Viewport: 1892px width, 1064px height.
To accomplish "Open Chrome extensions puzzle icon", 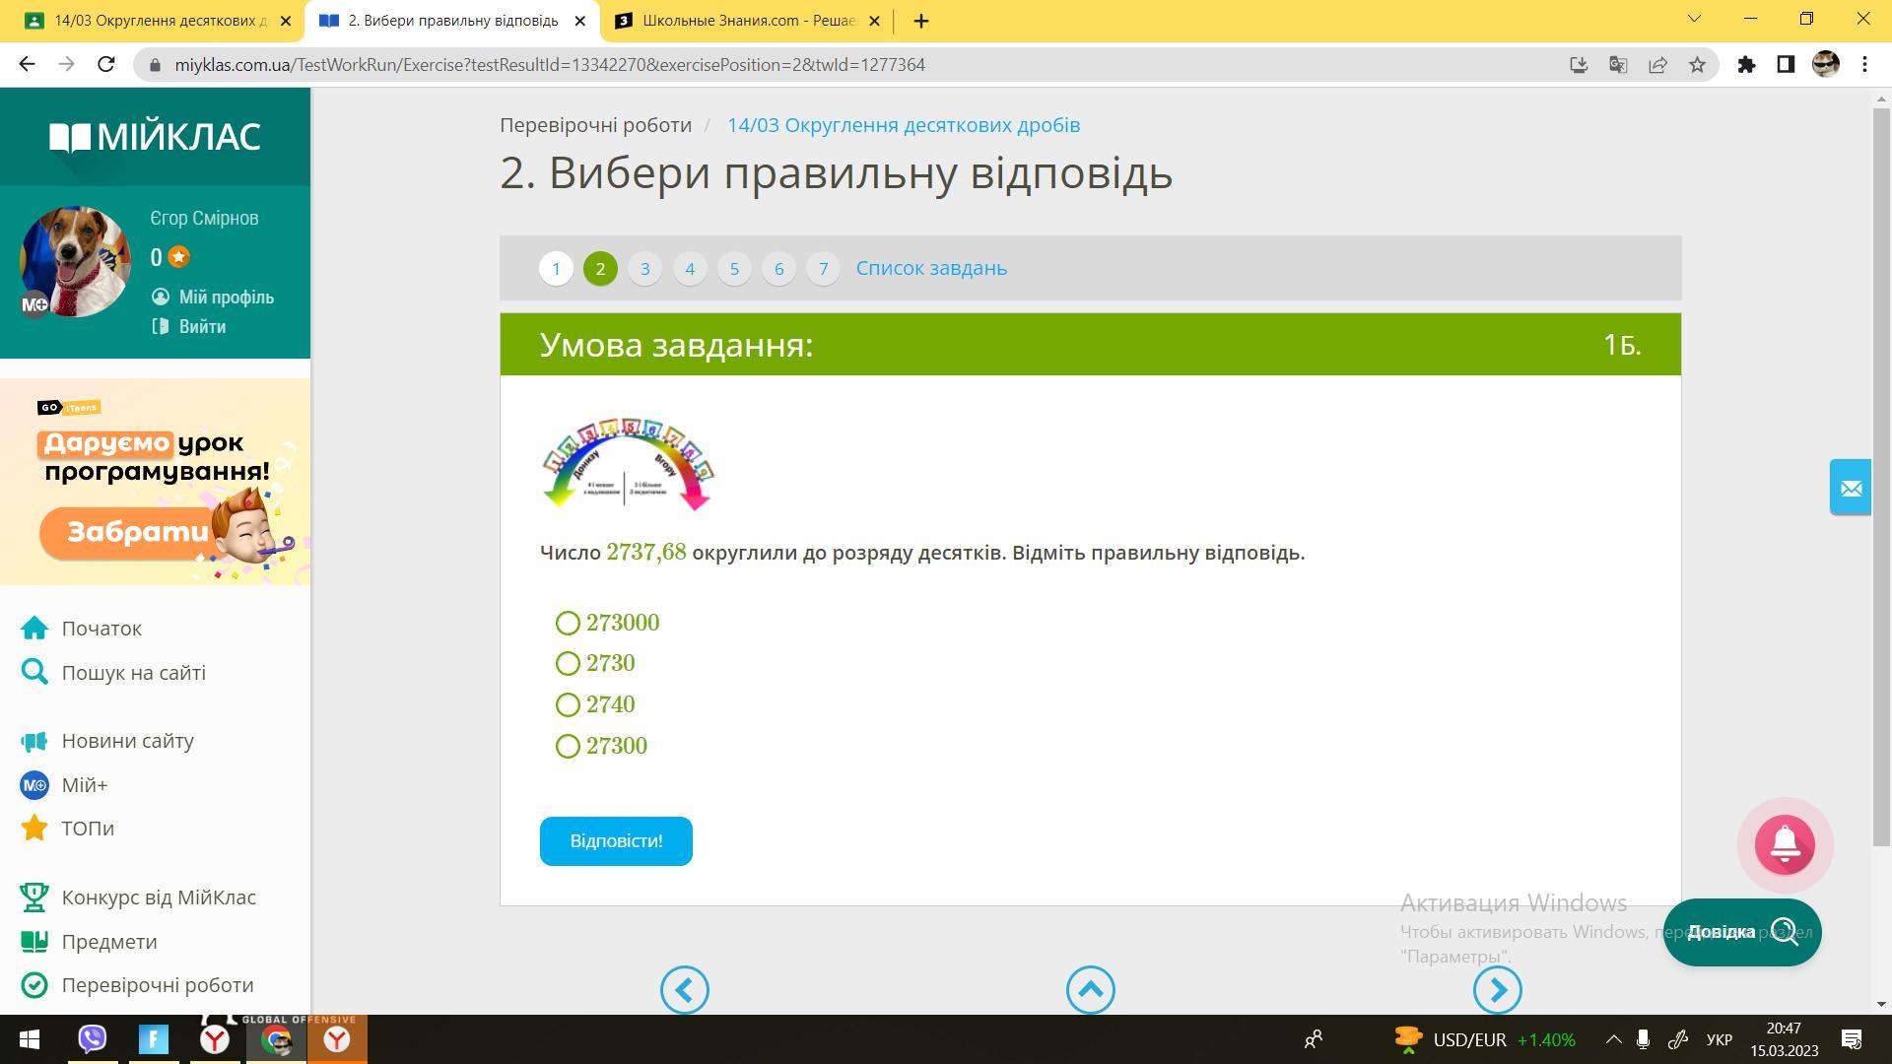I will pos(1746,65).
